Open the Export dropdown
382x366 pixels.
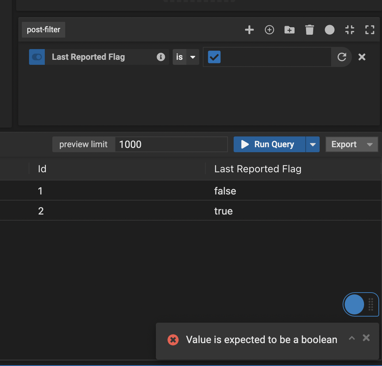tap(352, 144)
